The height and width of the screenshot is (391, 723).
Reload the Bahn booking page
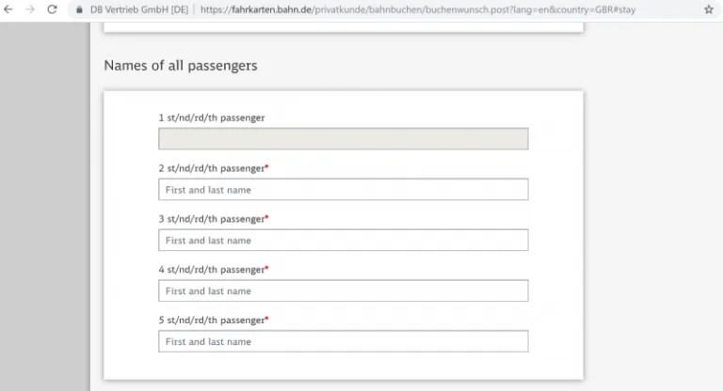coord(53,9)
